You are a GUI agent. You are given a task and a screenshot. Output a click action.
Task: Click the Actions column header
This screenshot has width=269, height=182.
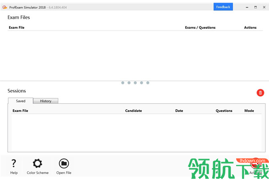coord(250,27)
